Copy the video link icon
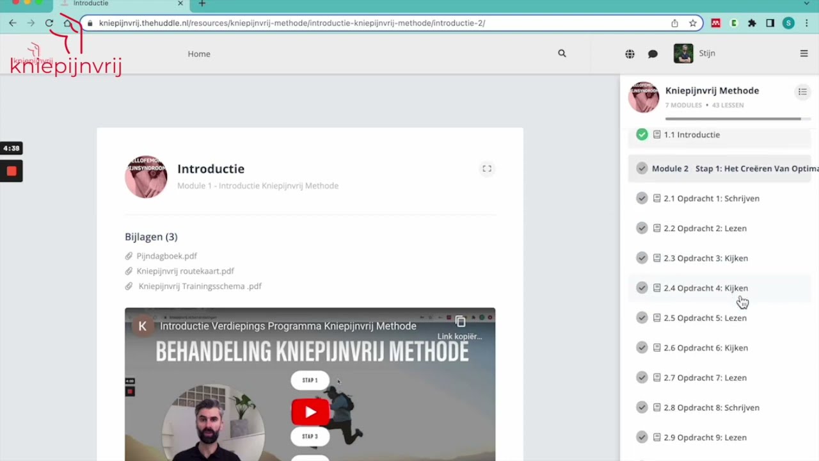Viewport: 819px width, 461px height. pos(460,322)
